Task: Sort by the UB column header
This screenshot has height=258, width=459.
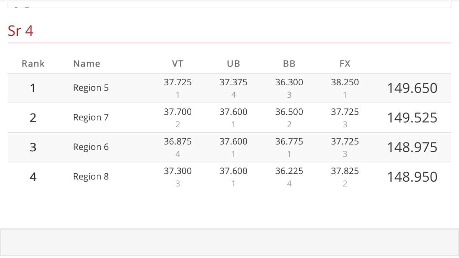Action: coord(233,64)
